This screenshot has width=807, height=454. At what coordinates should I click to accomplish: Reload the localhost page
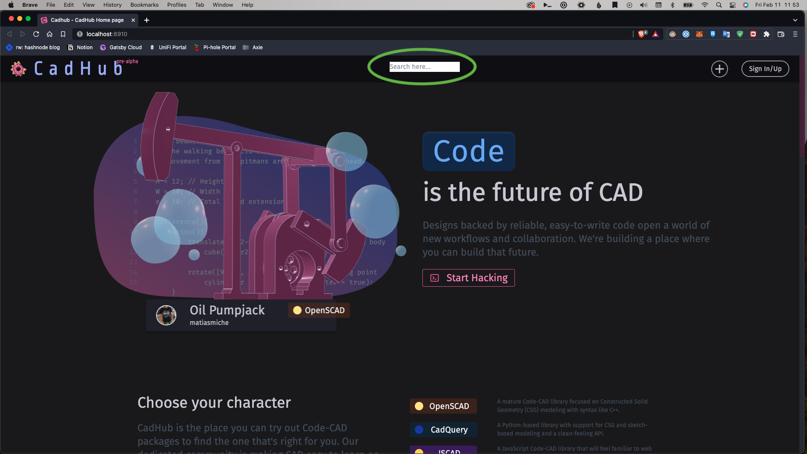click(x=36, y=34)
